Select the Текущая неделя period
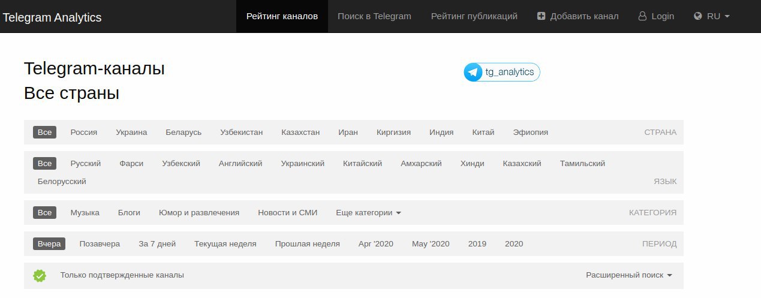 point(225,243)
